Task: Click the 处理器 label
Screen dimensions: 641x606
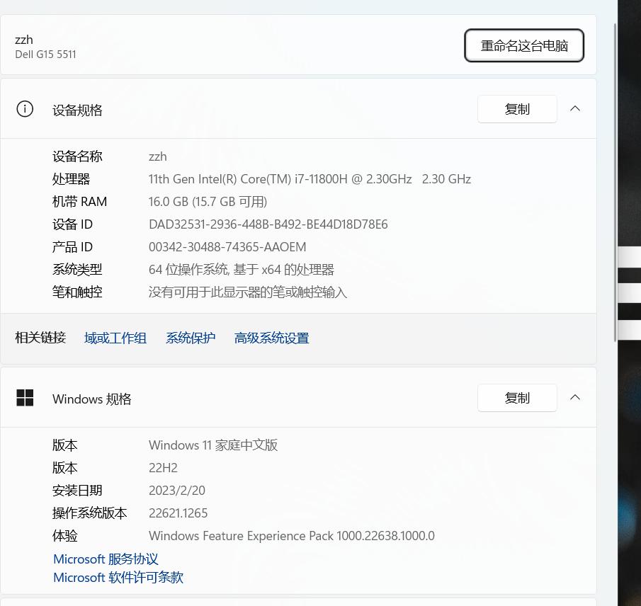Action: coord(71,179)
